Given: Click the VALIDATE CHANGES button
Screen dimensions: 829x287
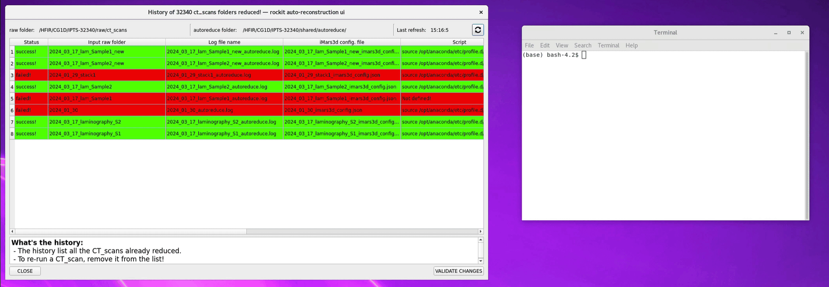Looking at the screenshot, I should coord(458,271).
